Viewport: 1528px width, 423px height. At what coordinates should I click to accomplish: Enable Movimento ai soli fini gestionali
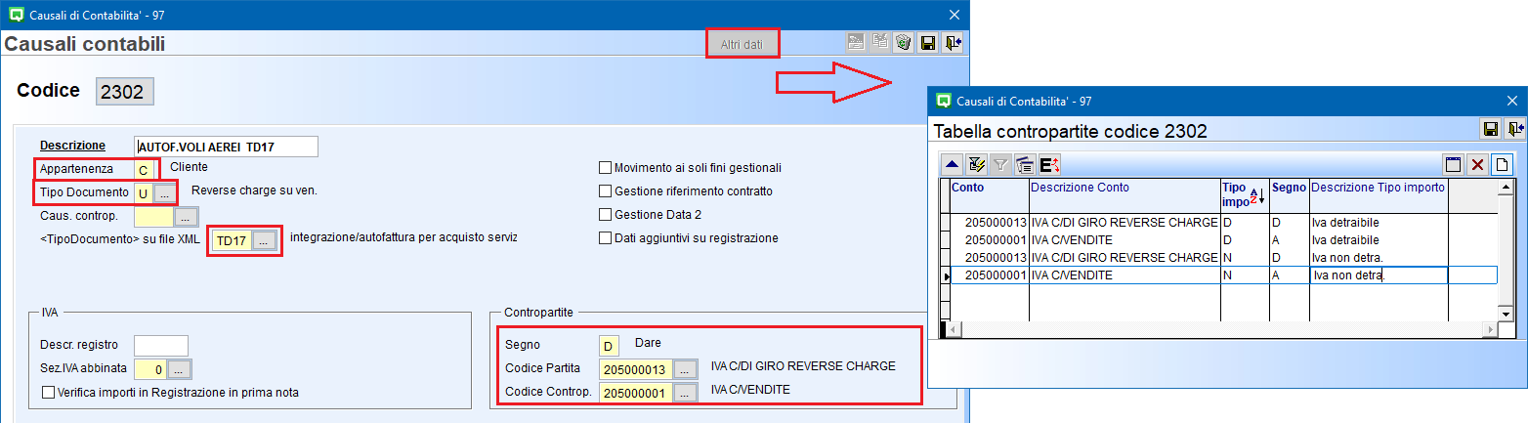click(606, 167)
